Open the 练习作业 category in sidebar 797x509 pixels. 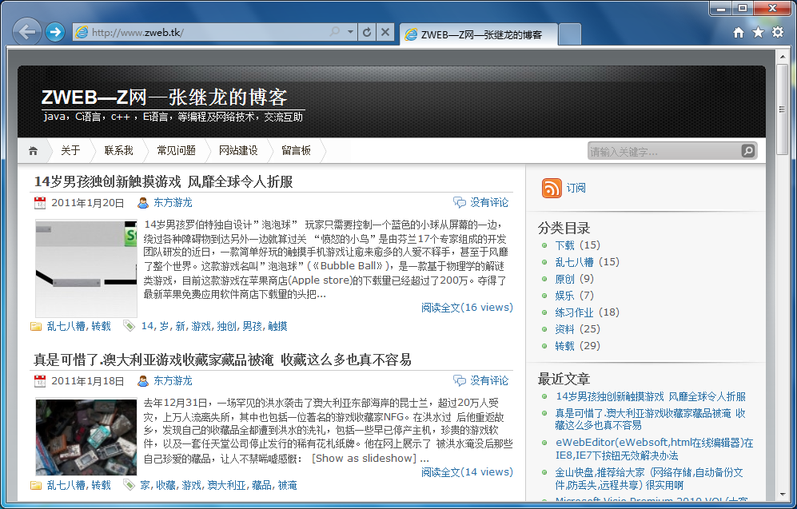575,312
